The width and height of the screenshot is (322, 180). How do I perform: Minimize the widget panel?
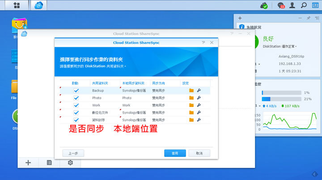[x=300, y=18]
